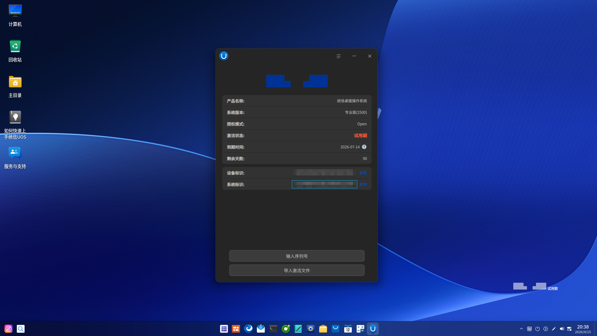Click the remaining days value 90
597x336 pixels.
click(365, 159)
